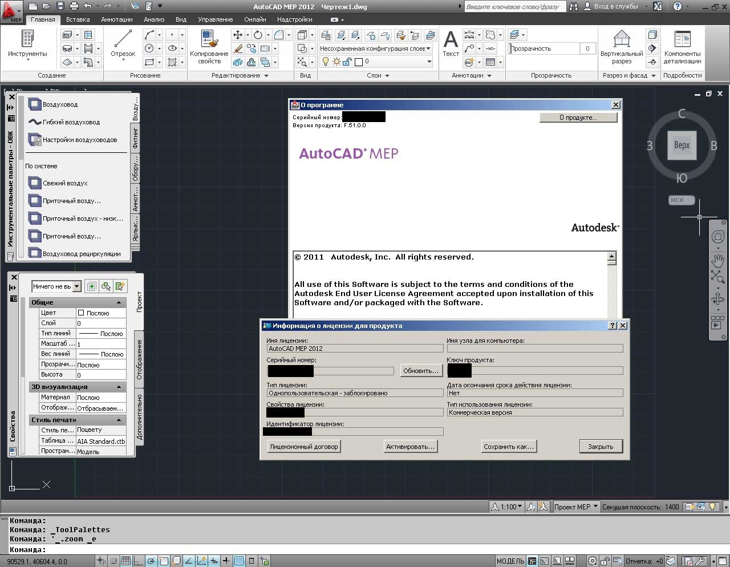Open the layer configuration dropdown

(x=429, y=48)
